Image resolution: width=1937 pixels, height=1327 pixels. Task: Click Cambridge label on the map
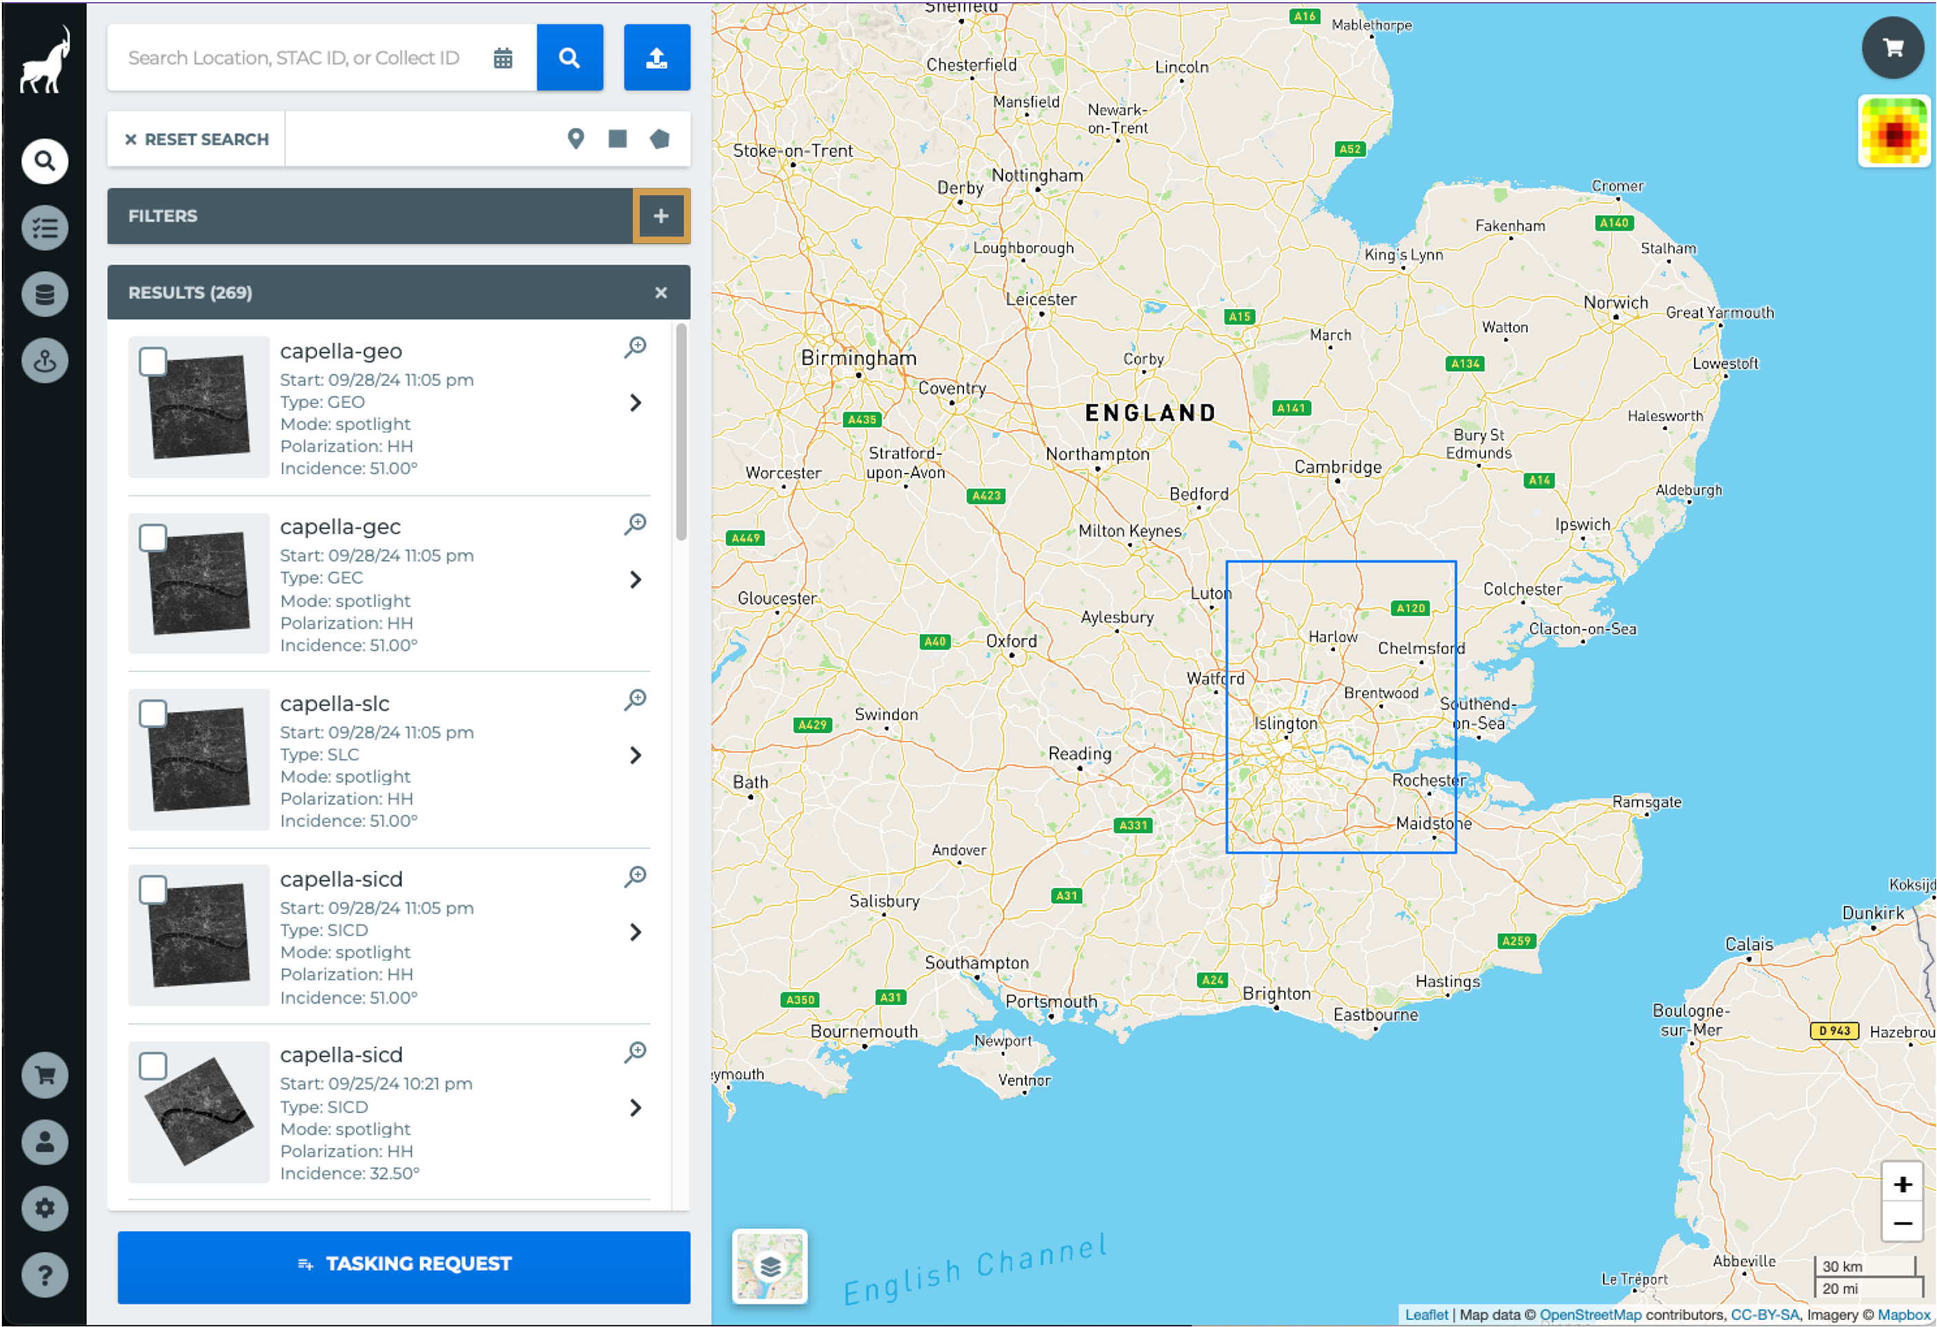1337,467
